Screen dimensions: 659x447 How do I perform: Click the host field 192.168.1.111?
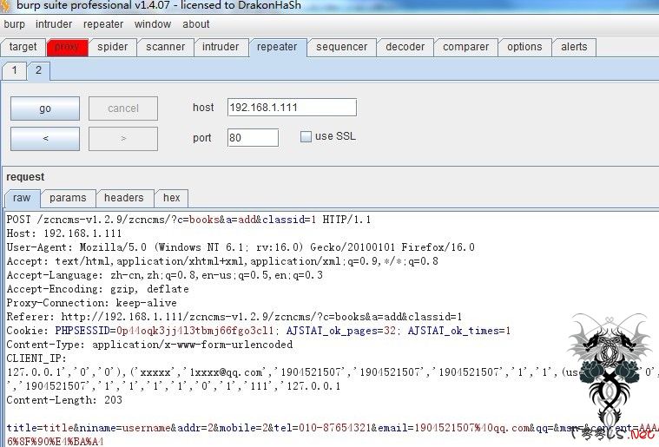(292, 108)
